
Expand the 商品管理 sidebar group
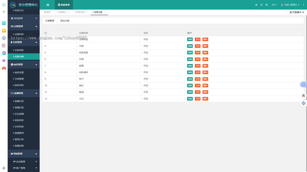coord(24,18)
